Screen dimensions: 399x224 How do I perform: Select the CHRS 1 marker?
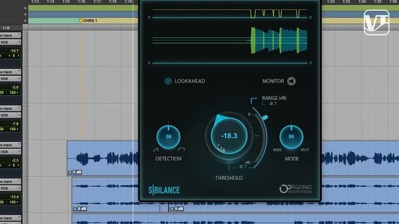(x=88, y=21)
